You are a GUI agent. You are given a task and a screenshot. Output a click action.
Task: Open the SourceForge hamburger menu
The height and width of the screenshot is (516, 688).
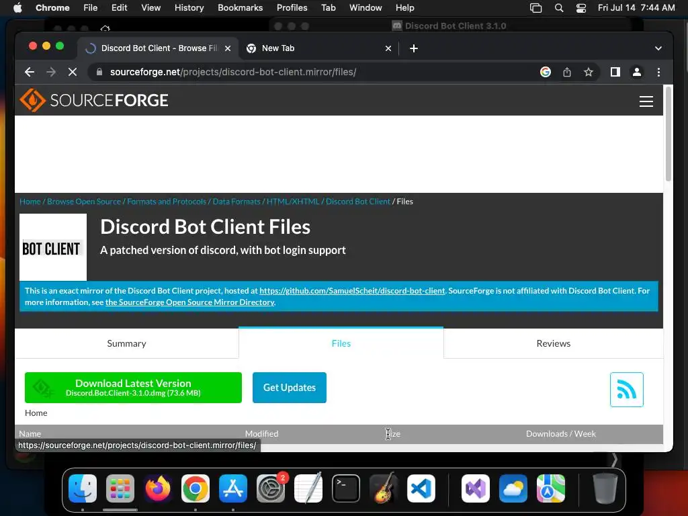click(x=646, y=101)
